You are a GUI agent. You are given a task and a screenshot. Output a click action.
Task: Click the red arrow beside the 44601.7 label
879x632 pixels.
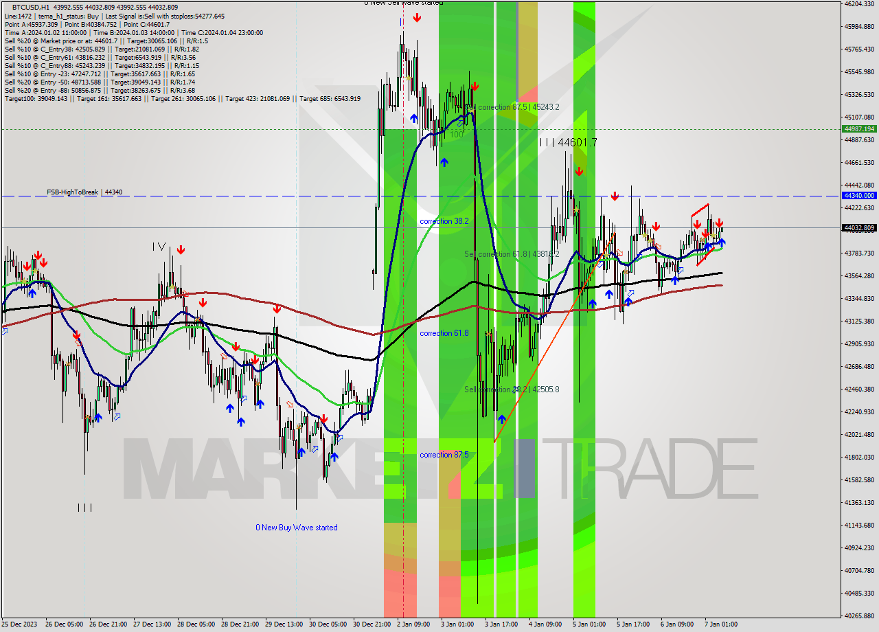[579, 171]
